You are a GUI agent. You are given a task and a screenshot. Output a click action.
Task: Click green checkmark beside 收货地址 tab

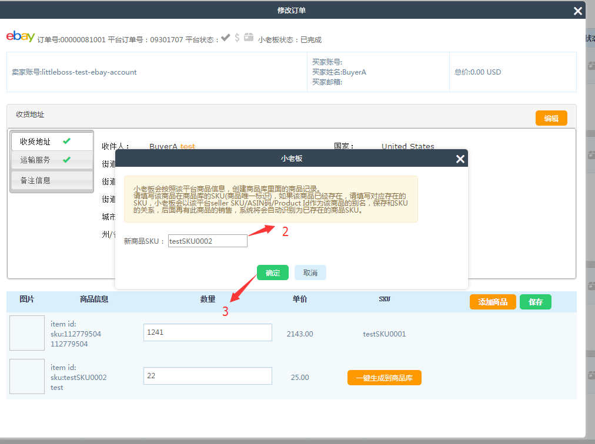(66, 142)
